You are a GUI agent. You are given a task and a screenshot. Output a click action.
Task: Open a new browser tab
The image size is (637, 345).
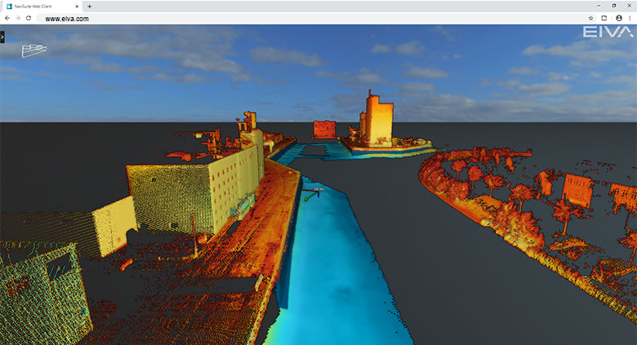click(89, 6)
